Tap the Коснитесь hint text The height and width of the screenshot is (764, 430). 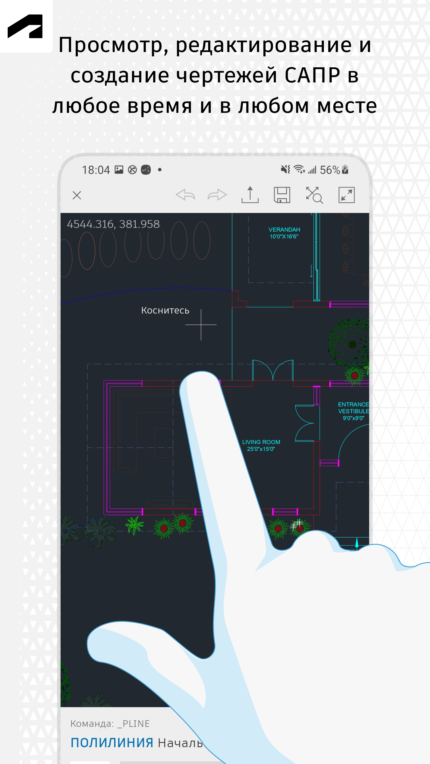click(165, 310)
